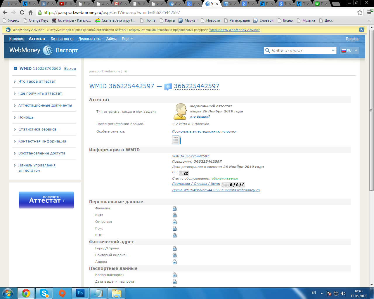
Task: Show more bookmarks with the overflow chevron
Action: pos(369,20)
